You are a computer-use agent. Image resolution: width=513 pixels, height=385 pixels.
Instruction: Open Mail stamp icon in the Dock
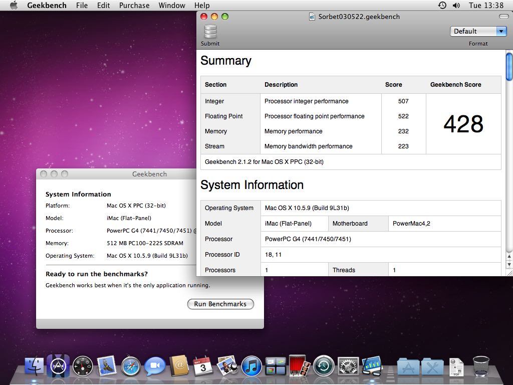click(x=107, y=365)
